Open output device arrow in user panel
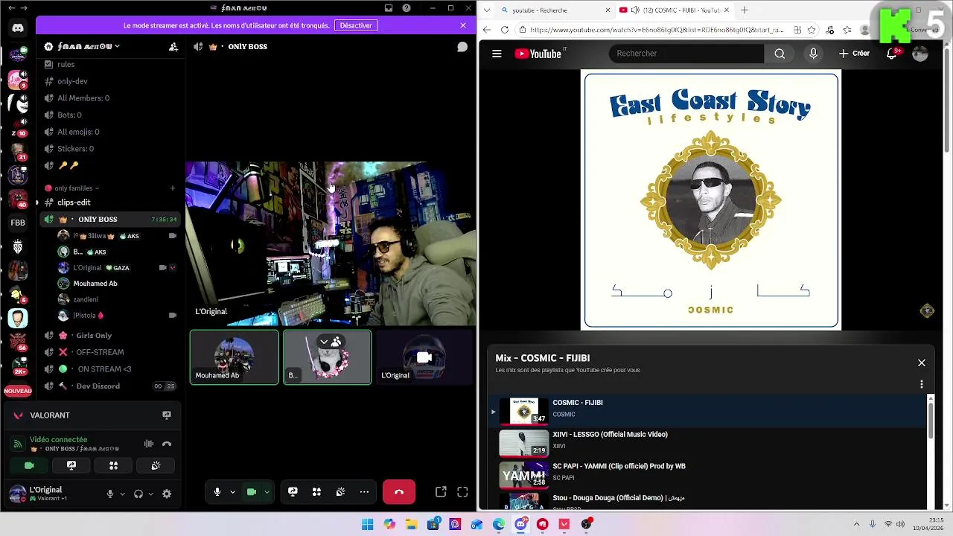953x536 pixels. (x=150, y=494)
